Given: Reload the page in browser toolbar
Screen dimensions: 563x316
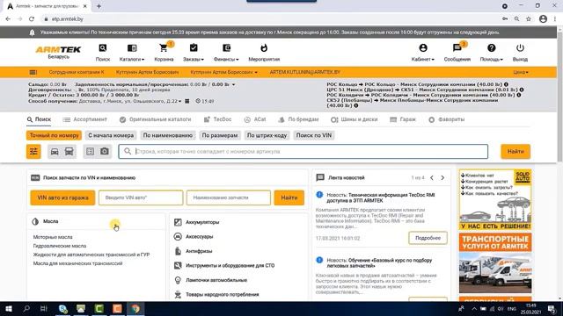Looking at the screenshot, I should pyautogui.click(x=32, y=19).
